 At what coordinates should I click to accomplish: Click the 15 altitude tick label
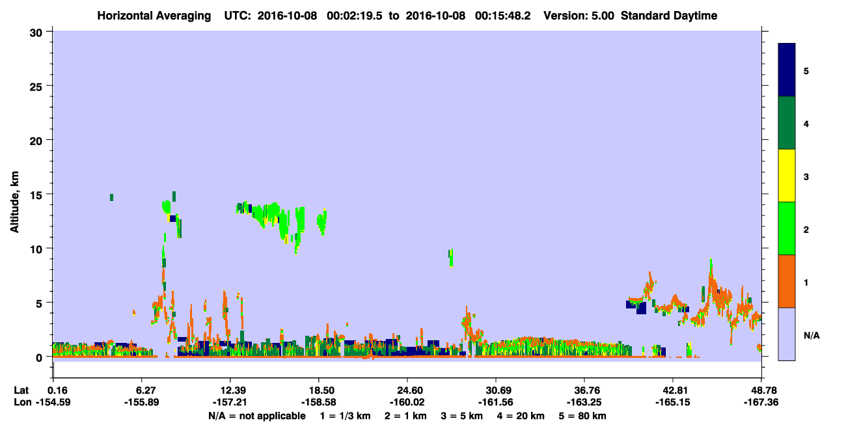click(x=38, y=195)
